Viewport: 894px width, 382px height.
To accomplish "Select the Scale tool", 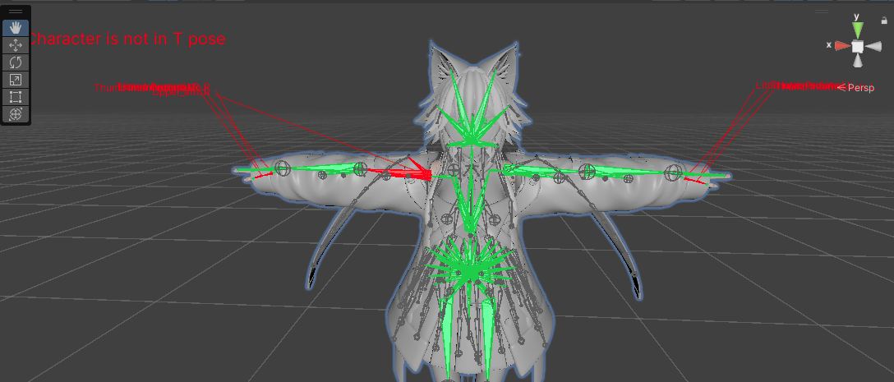I will click(x=16, y=80).
